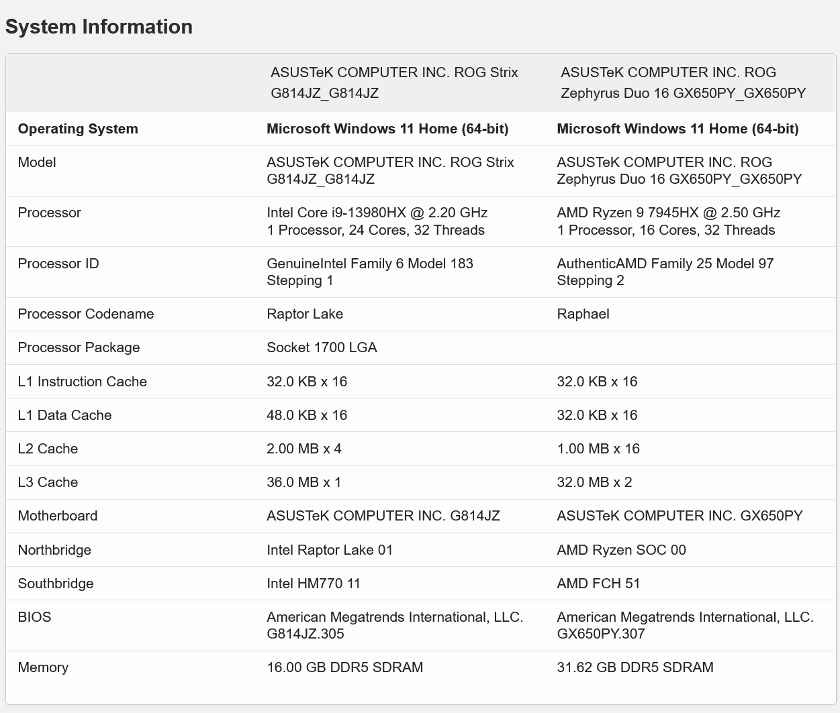Click the L3 Cache label
Viewport: 840px width, 713px height.
click(x=48, y=482)
